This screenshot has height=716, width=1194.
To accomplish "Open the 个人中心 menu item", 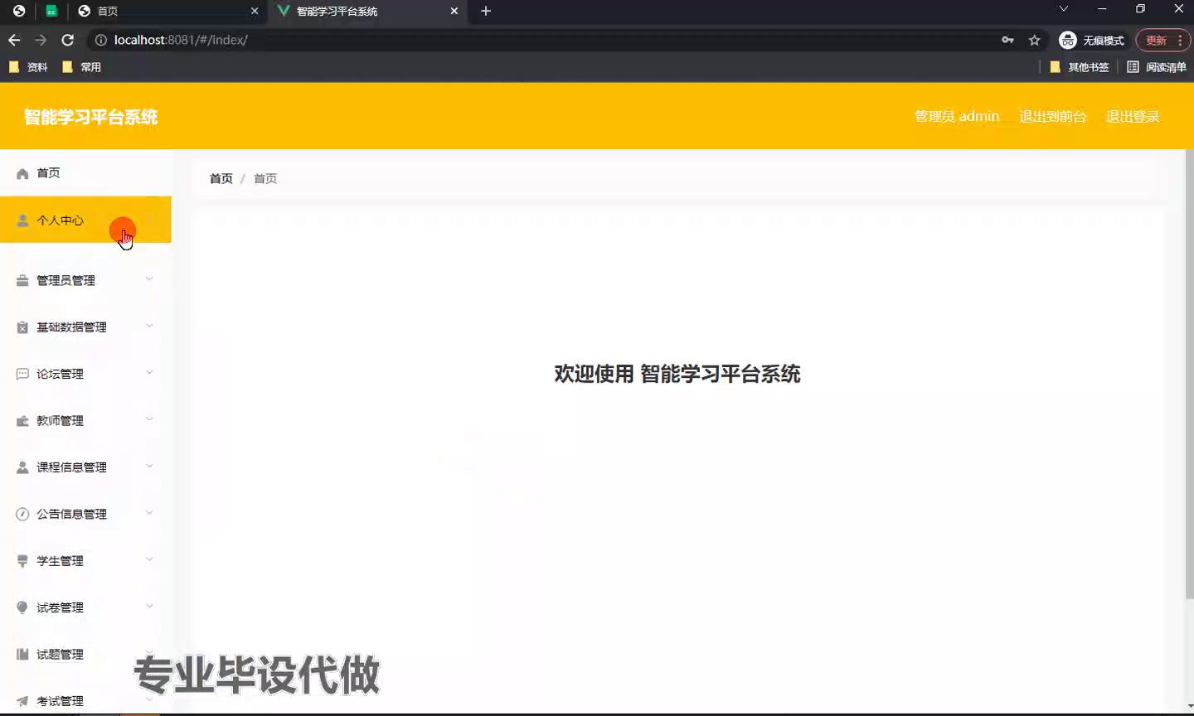I will click(x=60, y=220).
